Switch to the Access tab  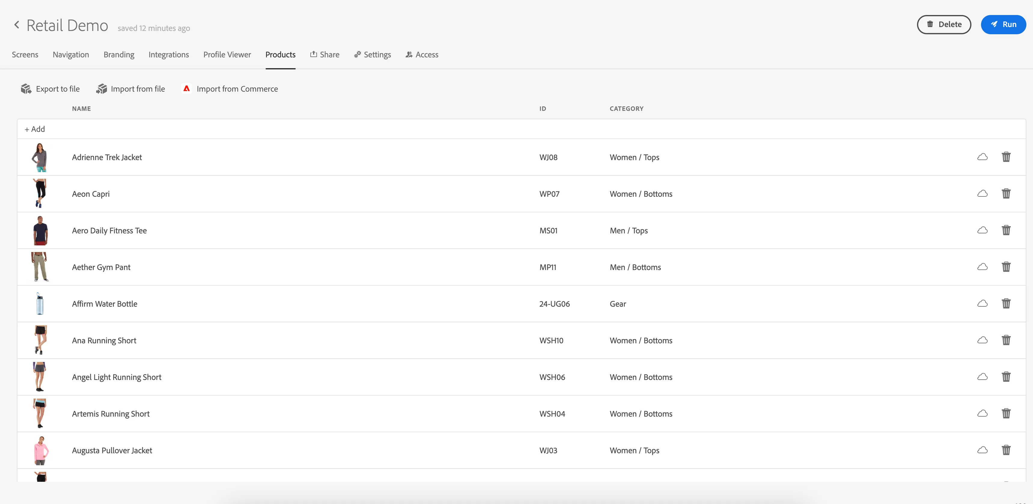422,55
